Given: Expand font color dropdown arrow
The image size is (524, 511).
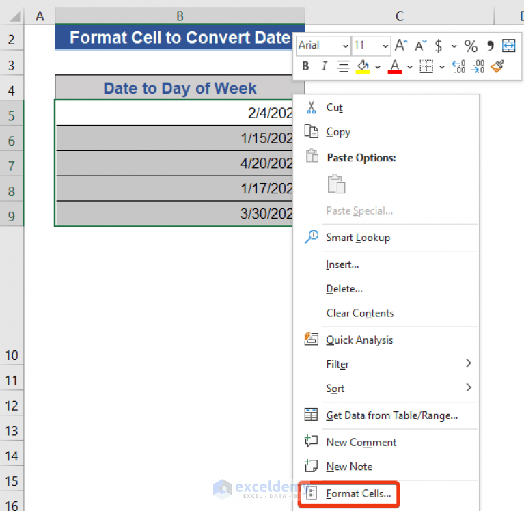Looking at the screenshot, I should pos(410,67).
